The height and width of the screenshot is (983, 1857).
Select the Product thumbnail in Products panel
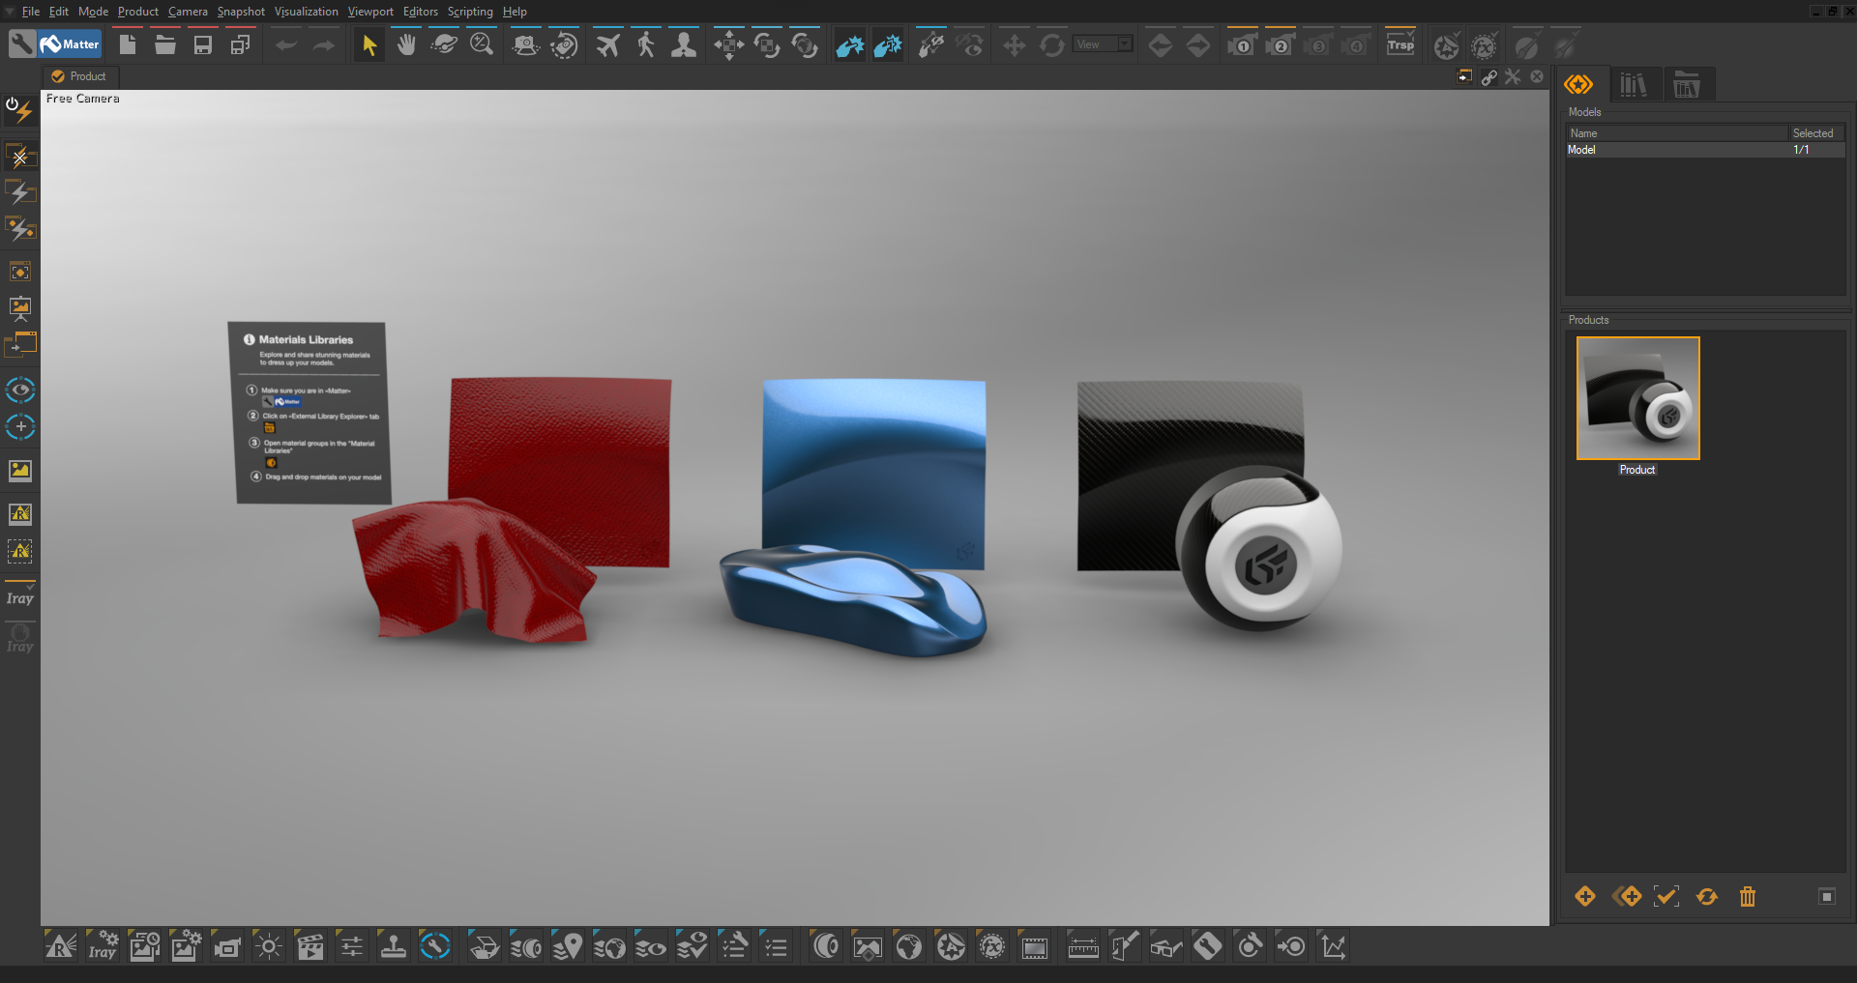point(1637,397)
